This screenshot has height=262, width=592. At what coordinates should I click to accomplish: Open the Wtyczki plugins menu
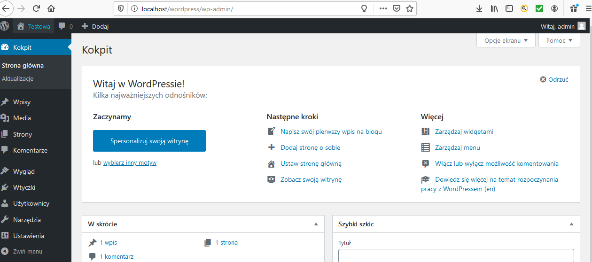[x=36, y=187]
